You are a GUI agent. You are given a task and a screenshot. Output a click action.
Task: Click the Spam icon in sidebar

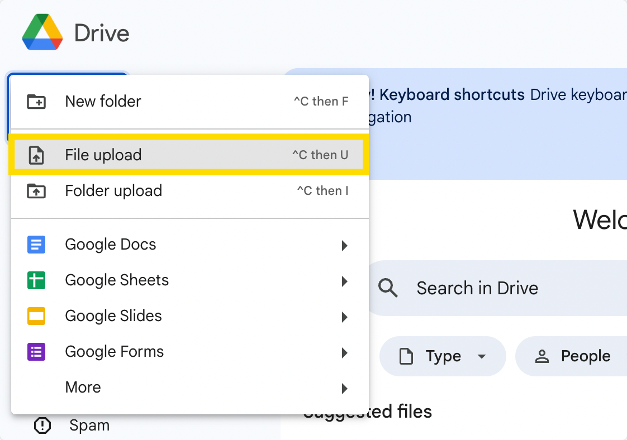[42, 425]
